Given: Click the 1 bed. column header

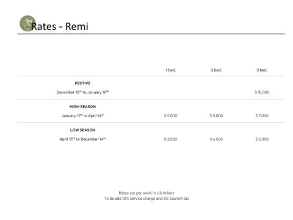Looking at the screenshot, I should coord(170,70).
